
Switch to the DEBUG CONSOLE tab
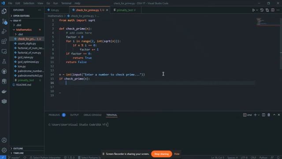[93, 115]
